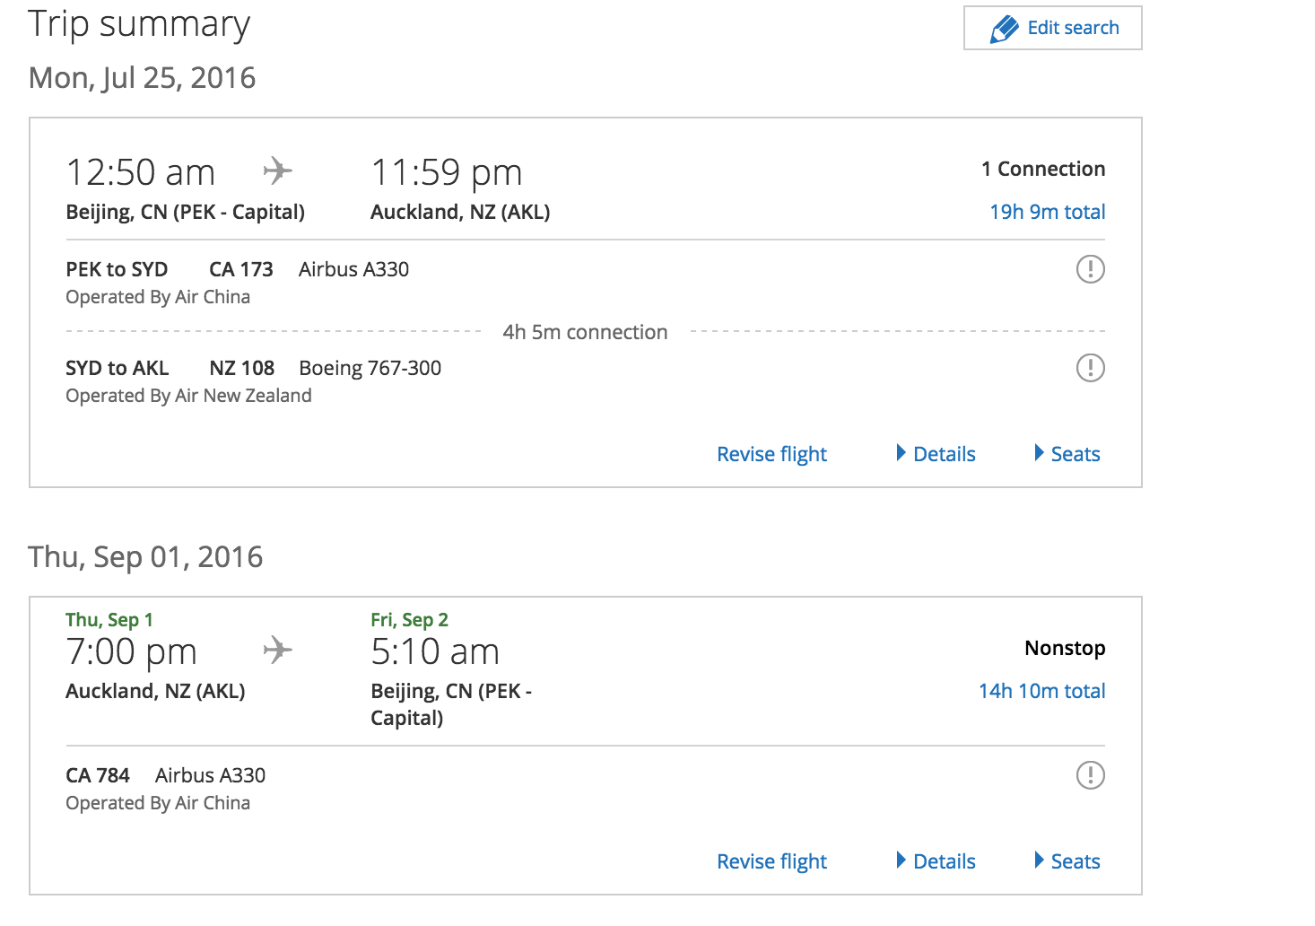Click the Trip summary heading
This screenshot has width=1315, height=926.
139,24
